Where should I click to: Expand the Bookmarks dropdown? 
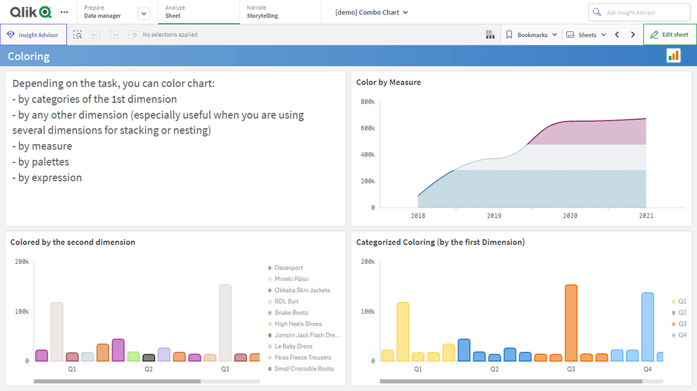531,35
